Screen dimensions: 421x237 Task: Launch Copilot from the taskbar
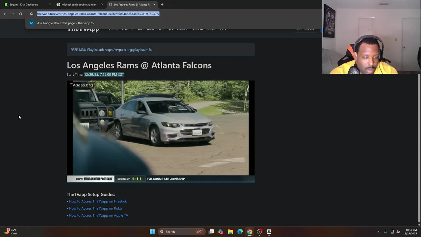pos(221,232)
